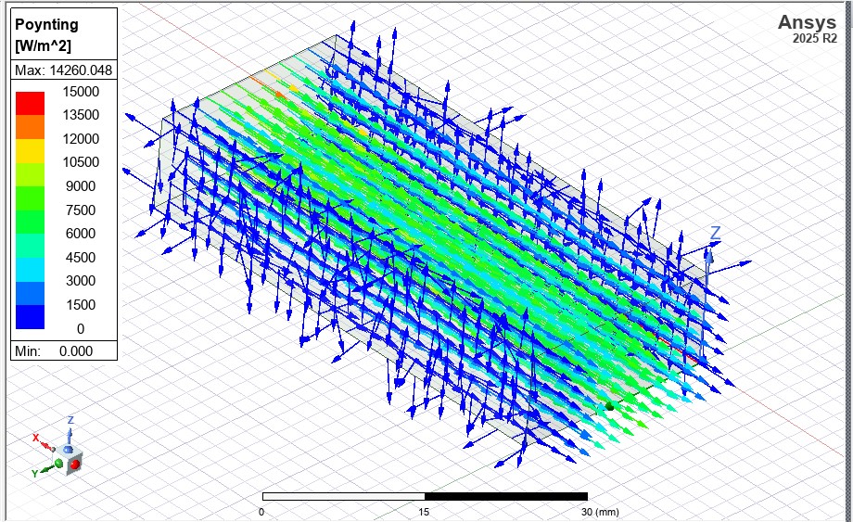Select the yellow 12000 legend color band
The height and width of the screenshot is (522, 853).
tap(30, 149)
